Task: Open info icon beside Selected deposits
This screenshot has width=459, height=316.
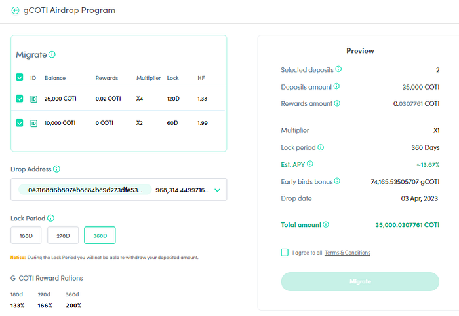Action: click(338, 69)
